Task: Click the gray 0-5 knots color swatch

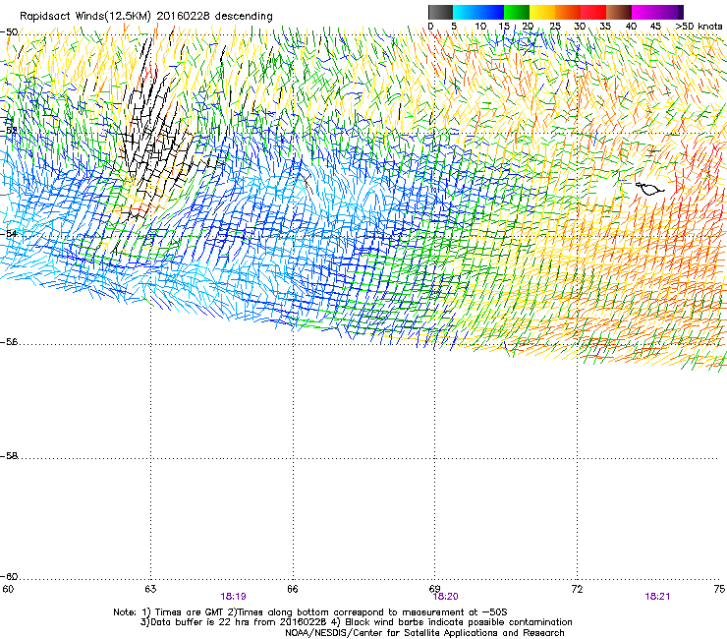Action: 440,12
